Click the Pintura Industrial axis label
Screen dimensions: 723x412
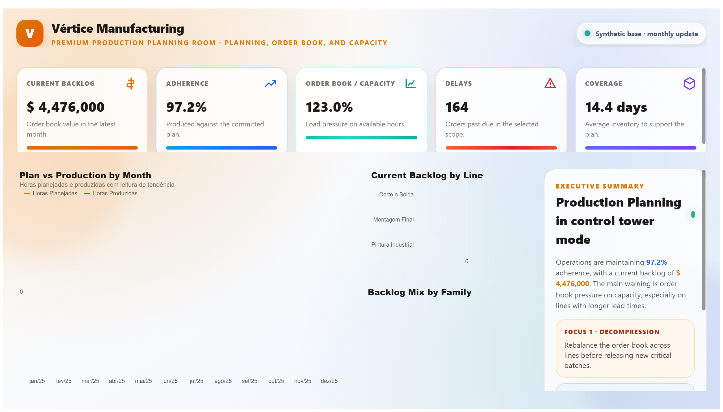[x=392, y=245]
